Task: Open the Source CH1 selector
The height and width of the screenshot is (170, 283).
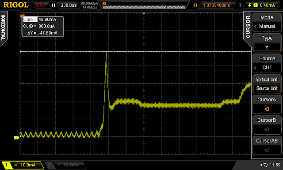Action: [267, 63]
